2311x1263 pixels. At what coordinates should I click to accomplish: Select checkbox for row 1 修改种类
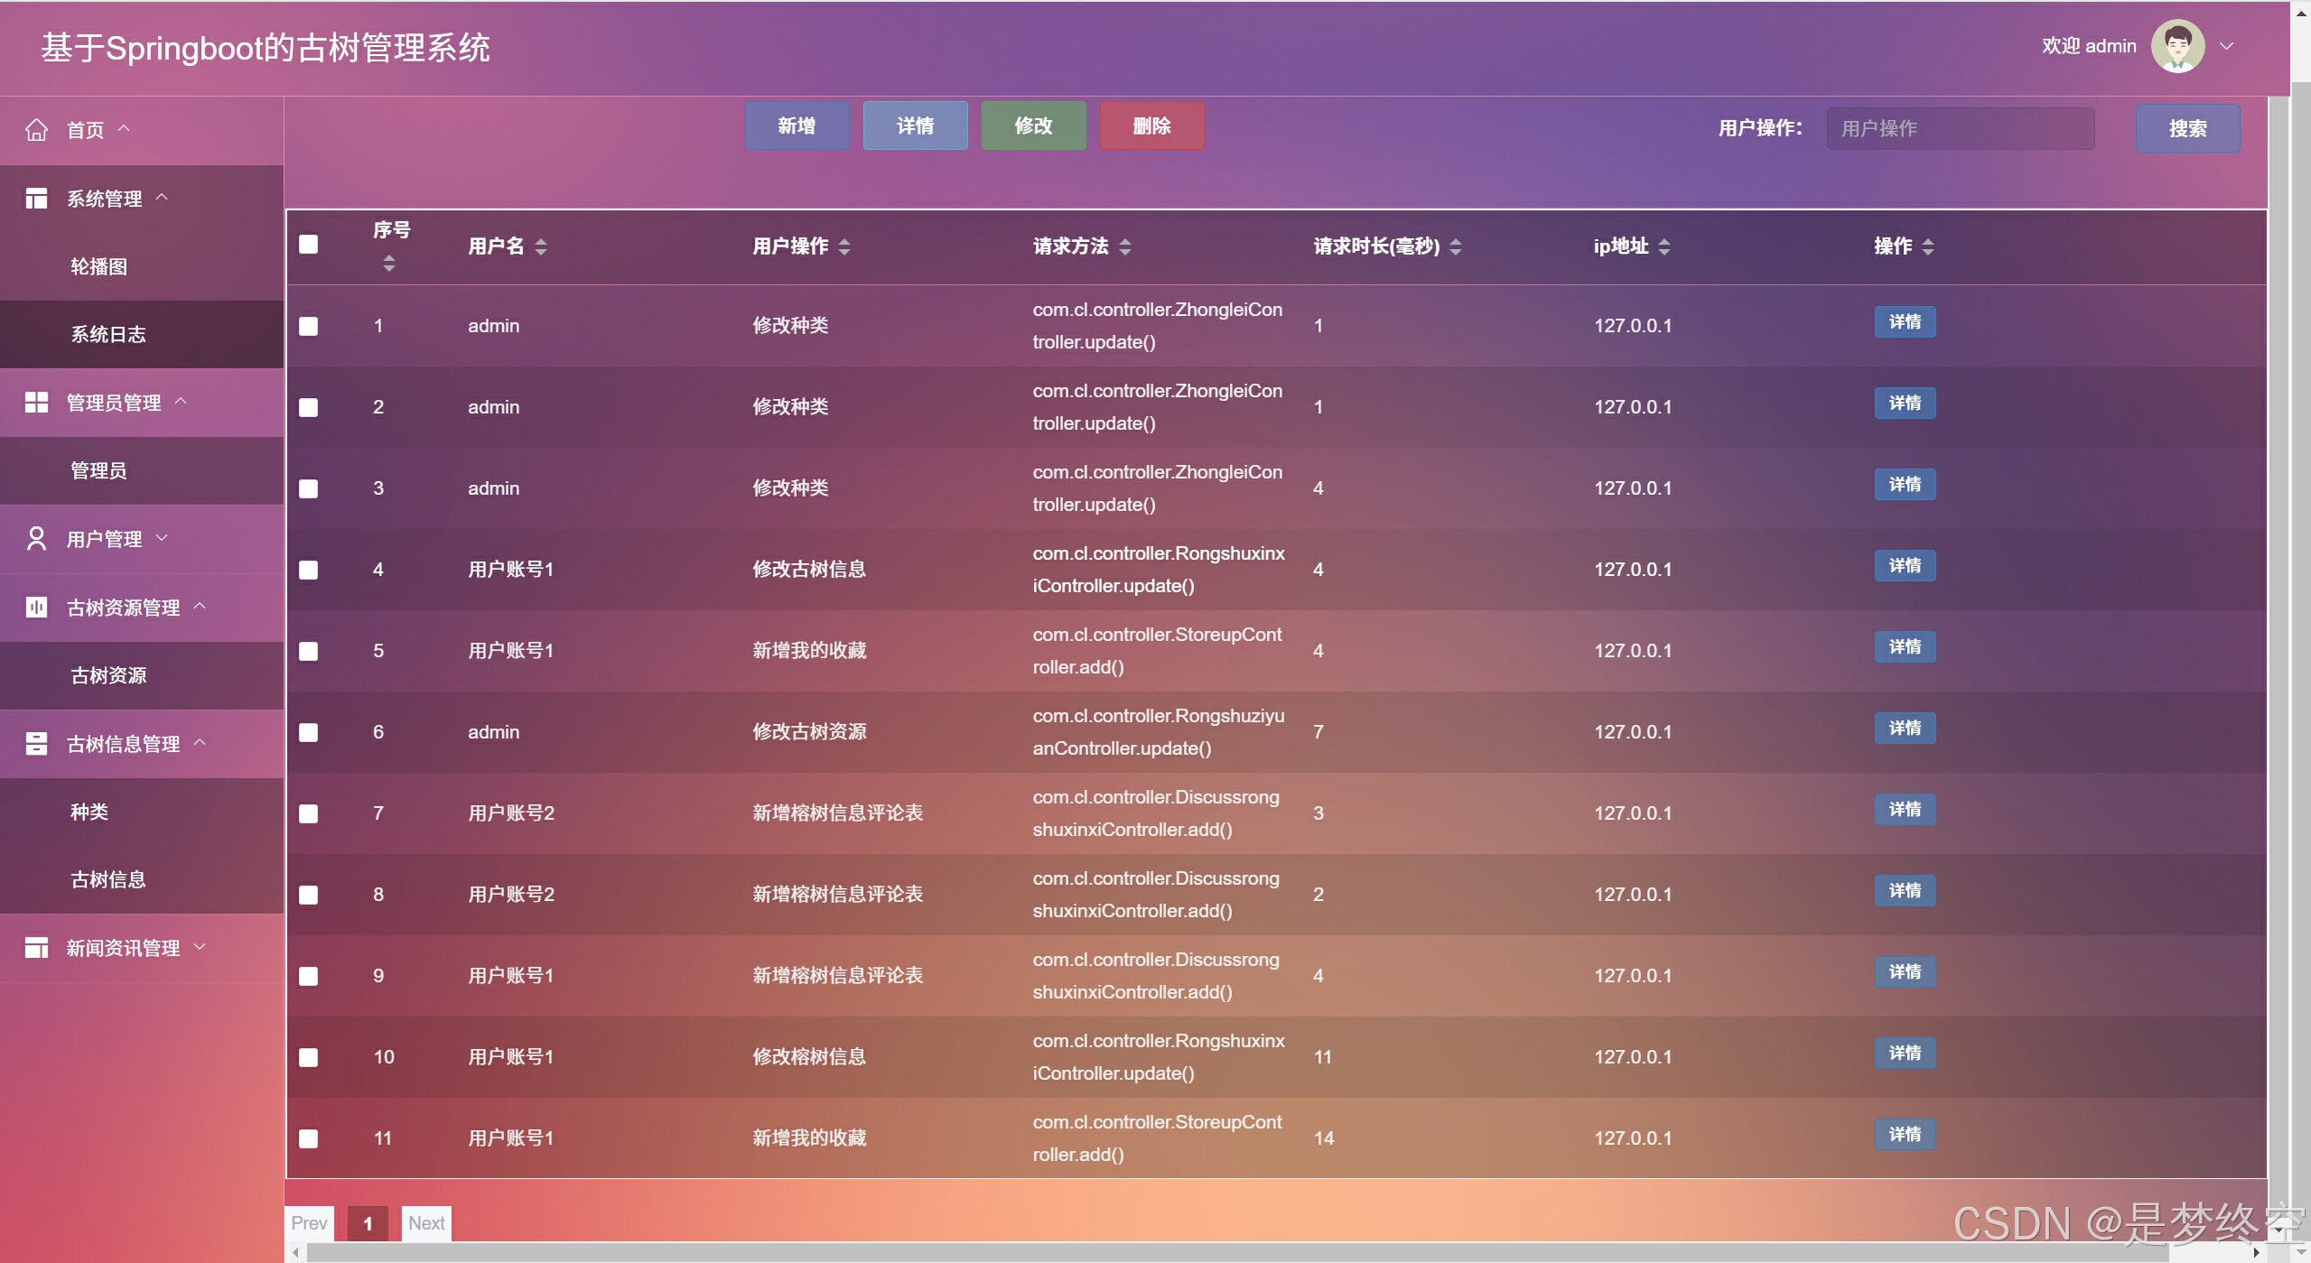(309, 326)
